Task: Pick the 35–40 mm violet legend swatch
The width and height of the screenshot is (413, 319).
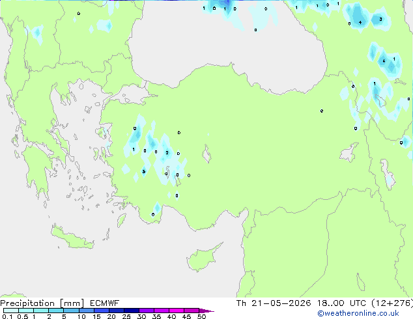Action: click(161, 311)
